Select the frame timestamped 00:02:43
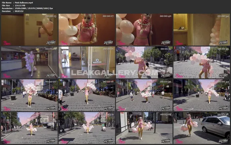Screen dimensions: 231x145 [x=202, y=95]
